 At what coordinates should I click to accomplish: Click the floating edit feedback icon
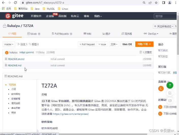[170, 93]
